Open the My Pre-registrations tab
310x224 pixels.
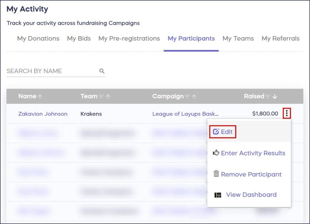tap(129, 39)
